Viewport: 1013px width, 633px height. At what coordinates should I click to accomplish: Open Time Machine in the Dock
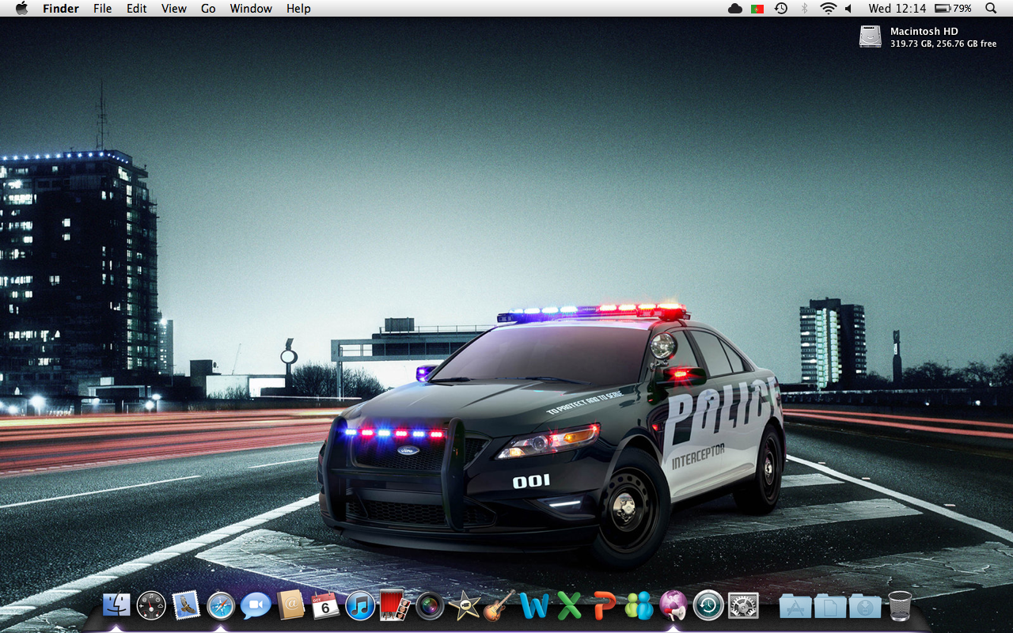coord(708,606)
